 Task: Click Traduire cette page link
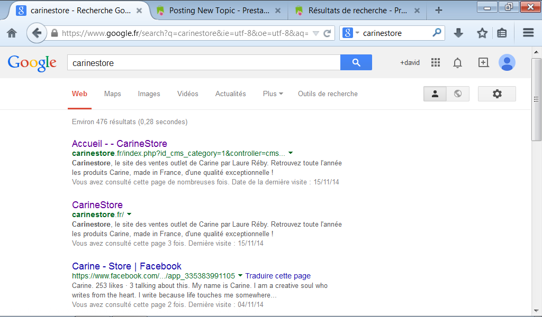tap(278, 276)
